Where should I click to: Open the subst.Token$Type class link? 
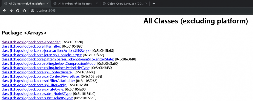click(x=37, y=98)
